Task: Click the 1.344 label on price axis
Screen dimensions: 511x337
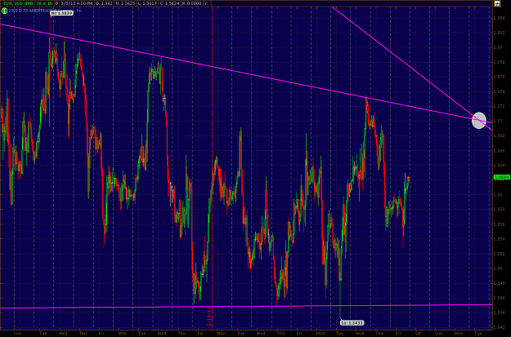Action: pos(499,313)
